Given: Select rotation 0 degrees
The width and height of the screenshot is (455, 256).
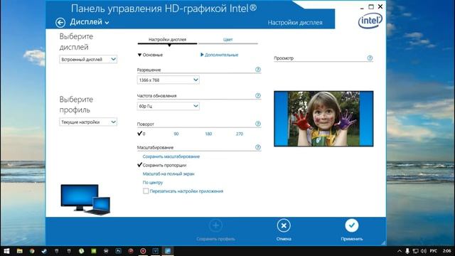Looking at the screenshot, I should click(x=141, y=134).
